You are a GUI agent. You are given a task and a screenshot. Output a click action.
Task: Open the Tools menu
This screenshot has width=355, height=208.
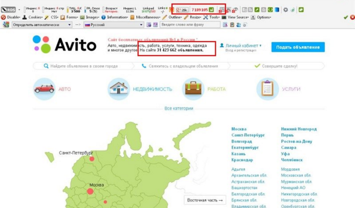tap(211, 17)
